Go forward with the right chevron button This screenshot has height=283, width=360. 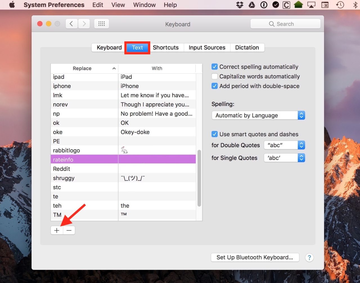click(x=84, y=24)
